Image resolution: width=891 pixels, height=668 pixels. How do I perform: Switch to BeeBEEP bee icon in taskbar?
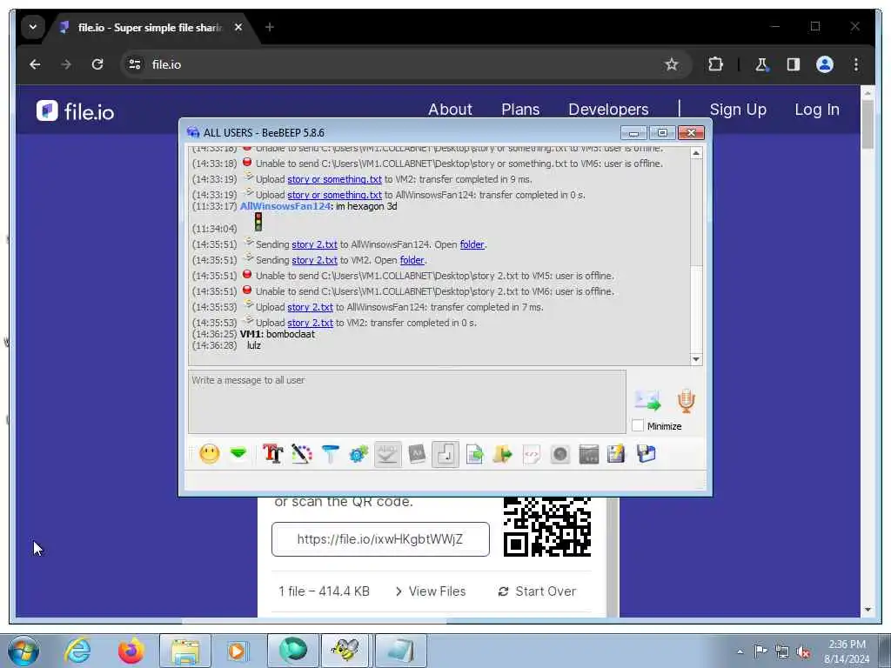(345, 651)
